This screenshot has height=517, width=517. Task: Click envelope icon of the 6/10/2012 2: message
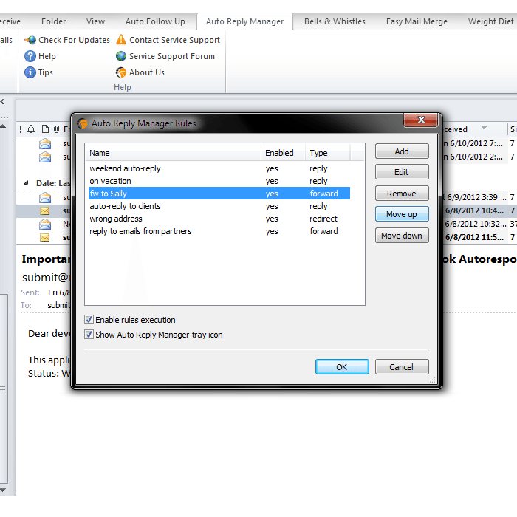45,157
